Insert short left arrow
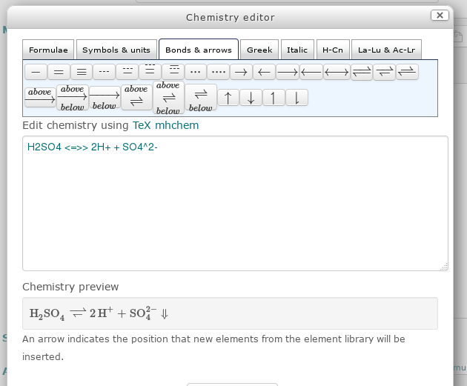This screenshot has height=386, width=467. coord(264,72)
